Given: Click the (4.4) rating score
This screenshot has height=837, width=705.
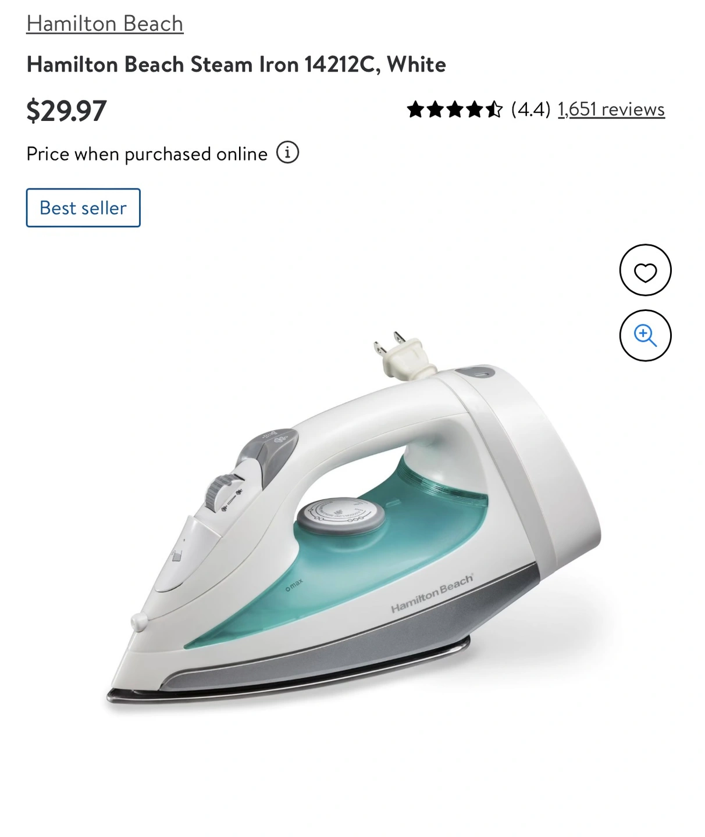Looking at the screenshot, I should pos(530,109).
